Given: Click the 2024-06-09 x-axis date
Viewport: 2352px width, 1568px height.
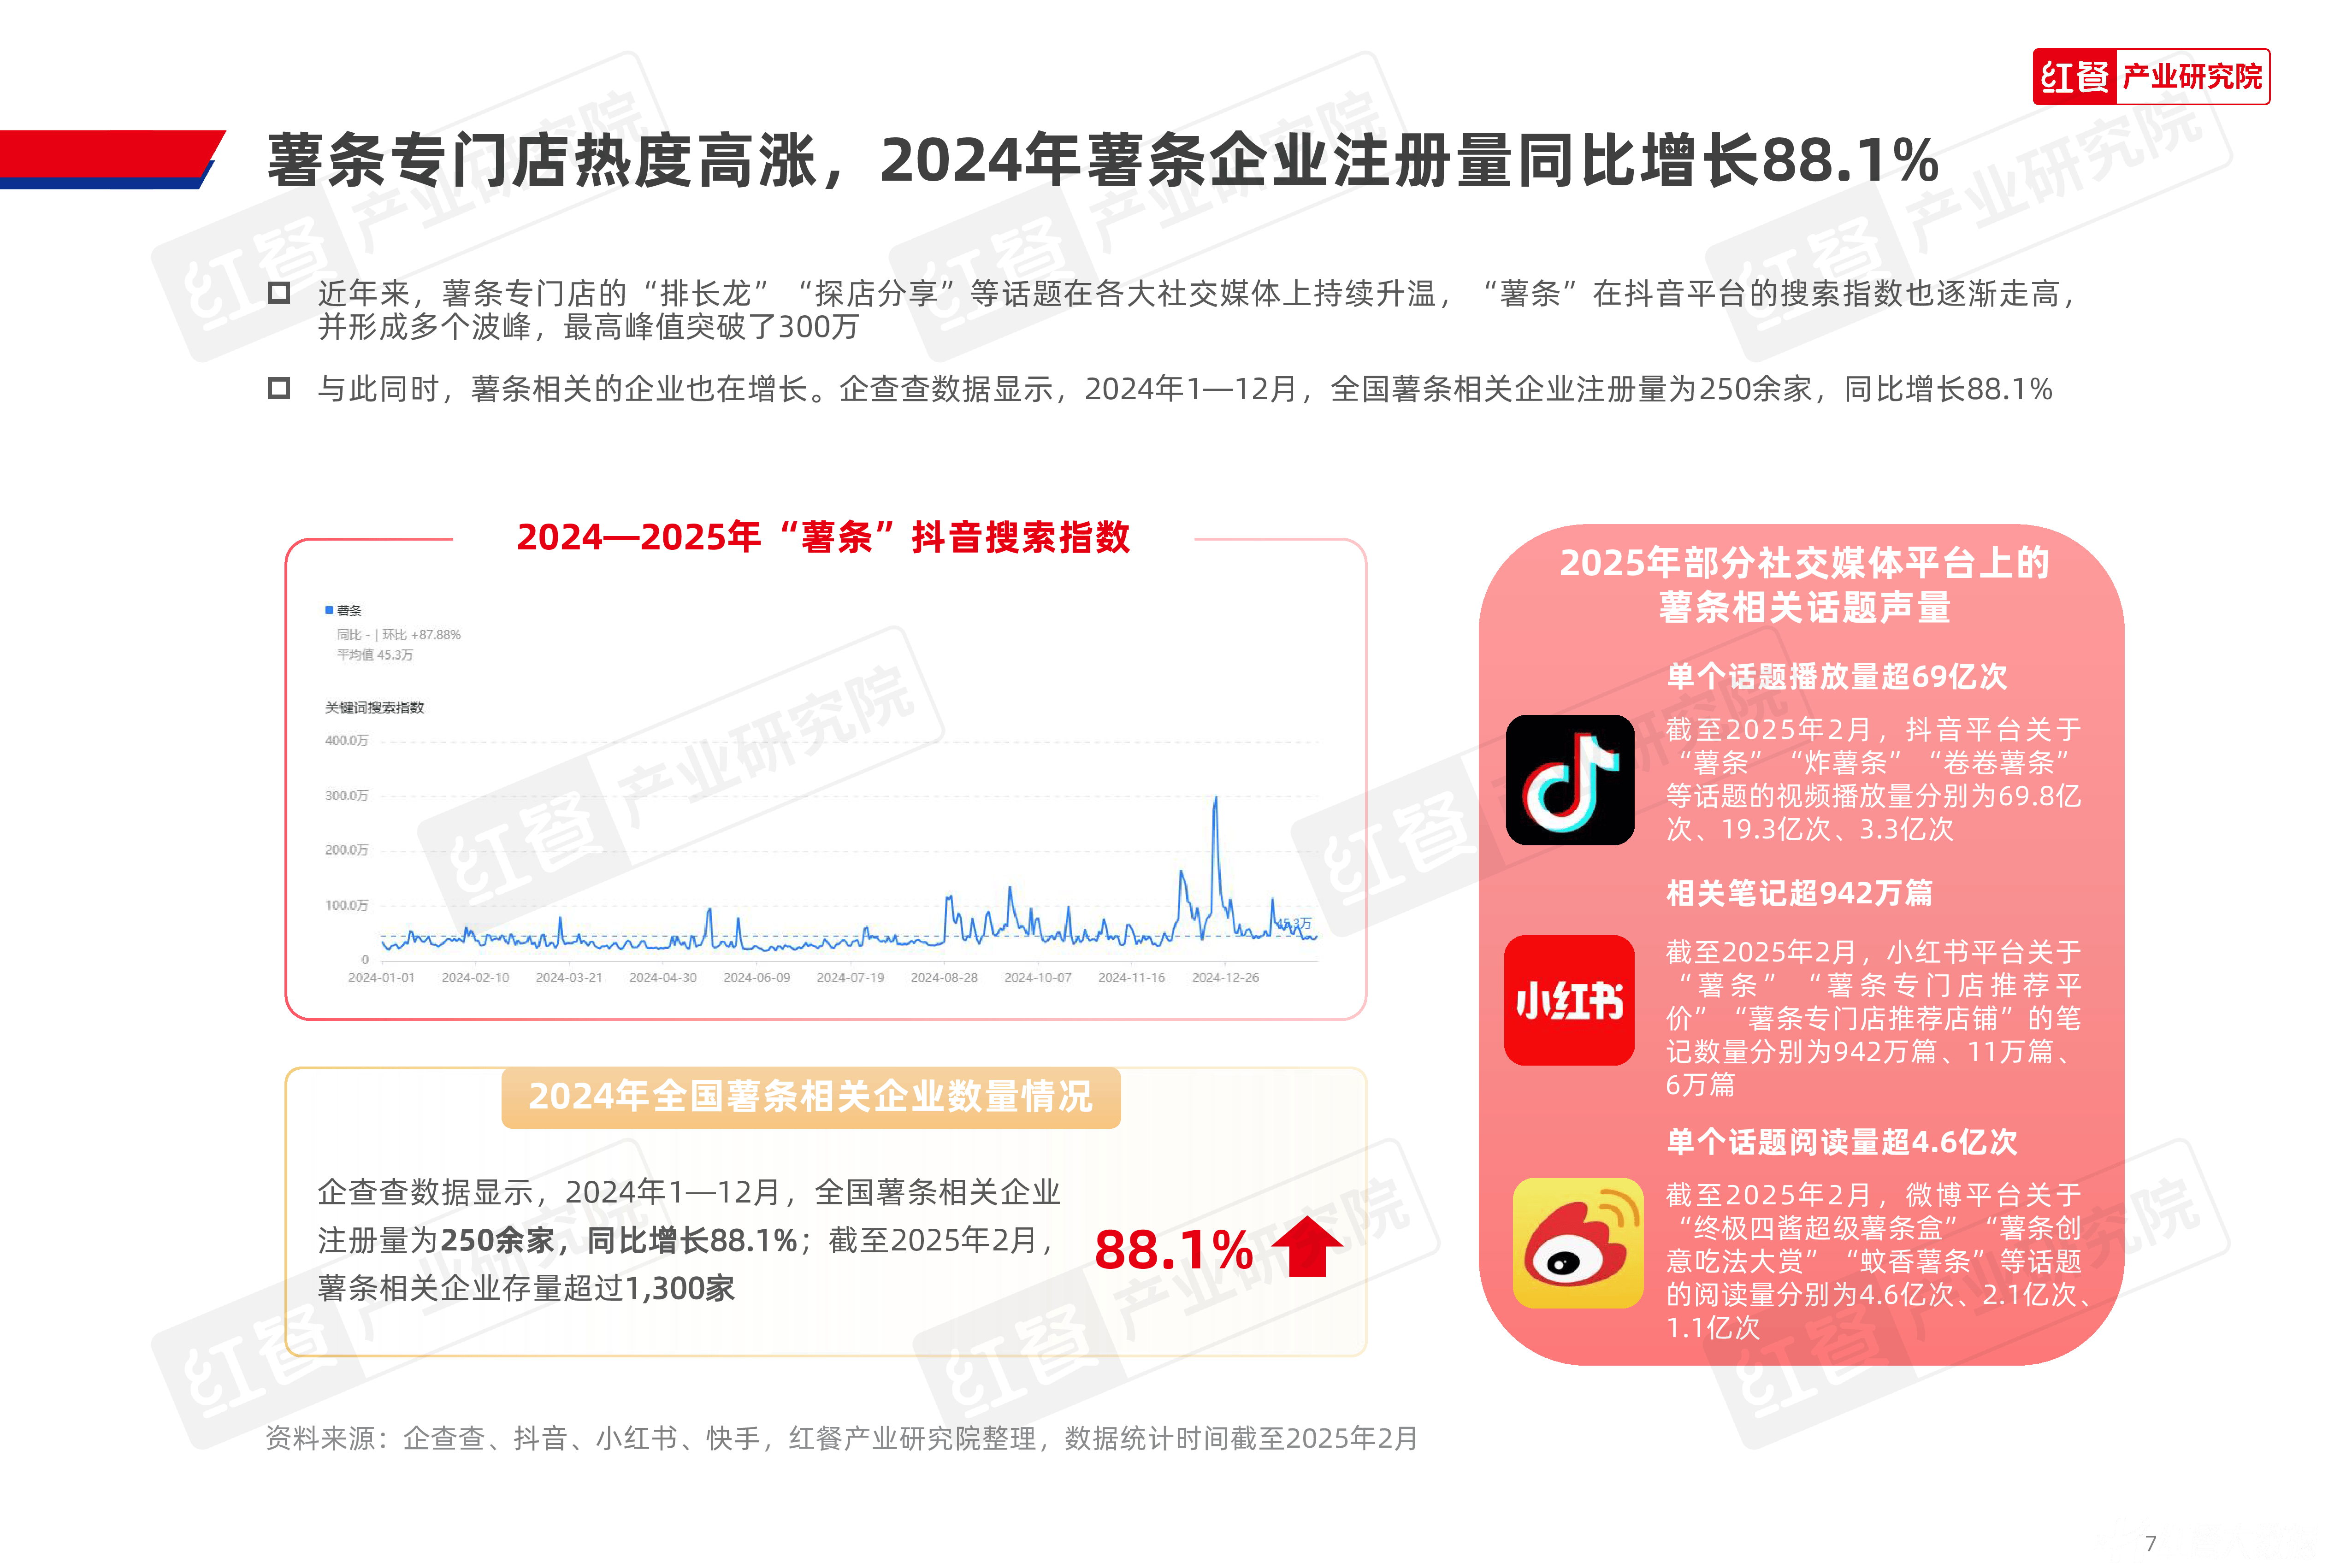Looking at the screenshot, I should click(x=757, y=977).
